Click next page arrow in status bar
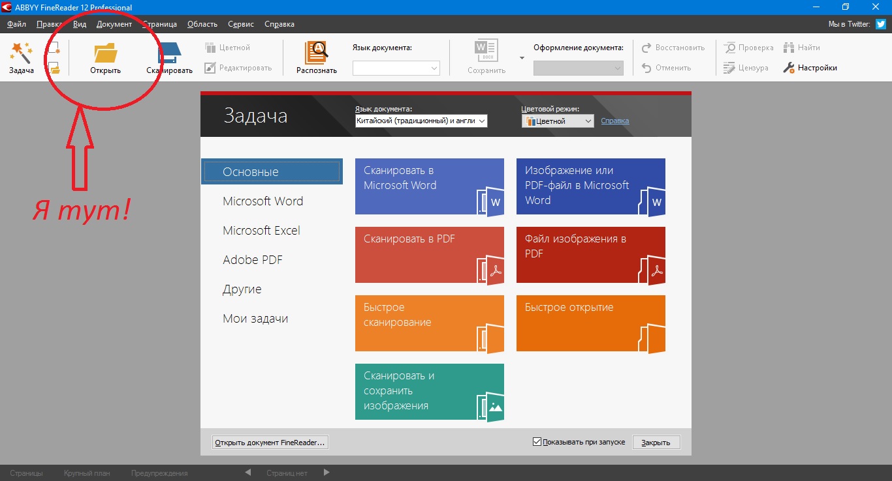The height and width of the screenshot is (481, 892). pyautogui.click(x=327, y=473)
